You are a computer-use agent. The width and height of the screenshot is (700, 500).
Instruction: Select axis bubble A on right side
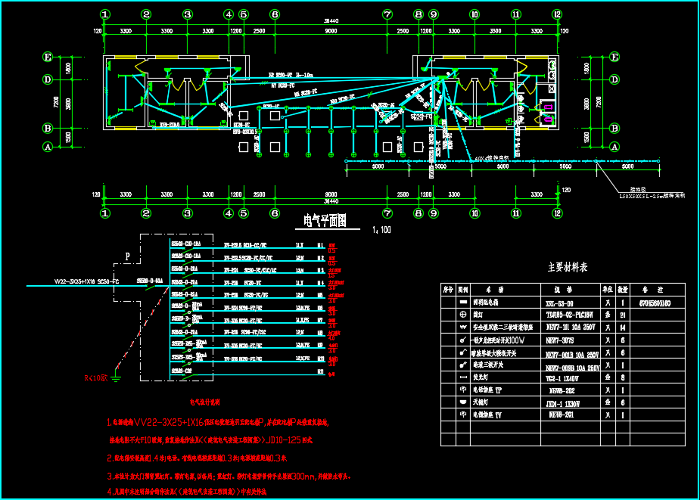point(614,147)
